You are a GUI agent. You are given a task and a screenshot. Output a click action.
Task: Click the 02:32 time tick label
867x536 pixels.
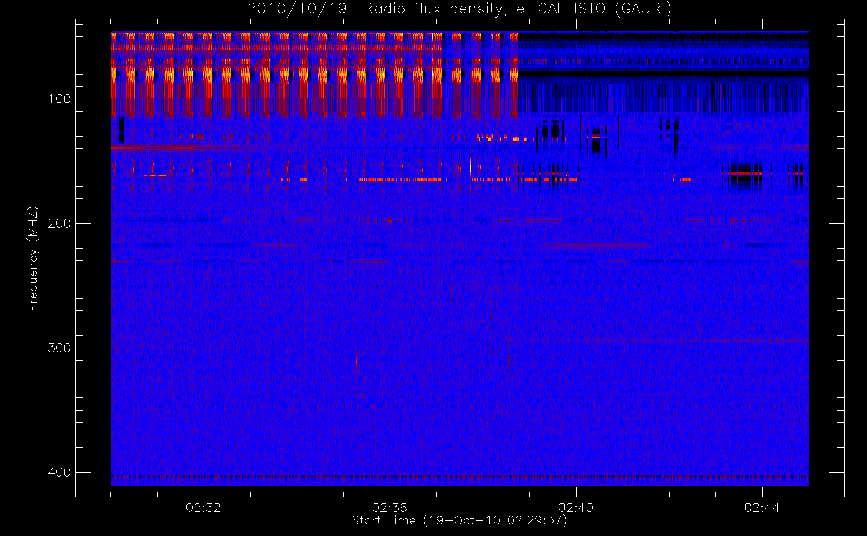click(203, 508)
